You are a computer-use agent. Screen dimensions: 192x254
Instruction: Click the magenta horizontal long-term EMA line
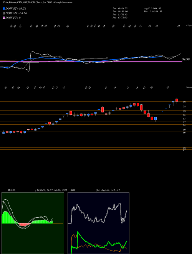(x=91, y=62)
